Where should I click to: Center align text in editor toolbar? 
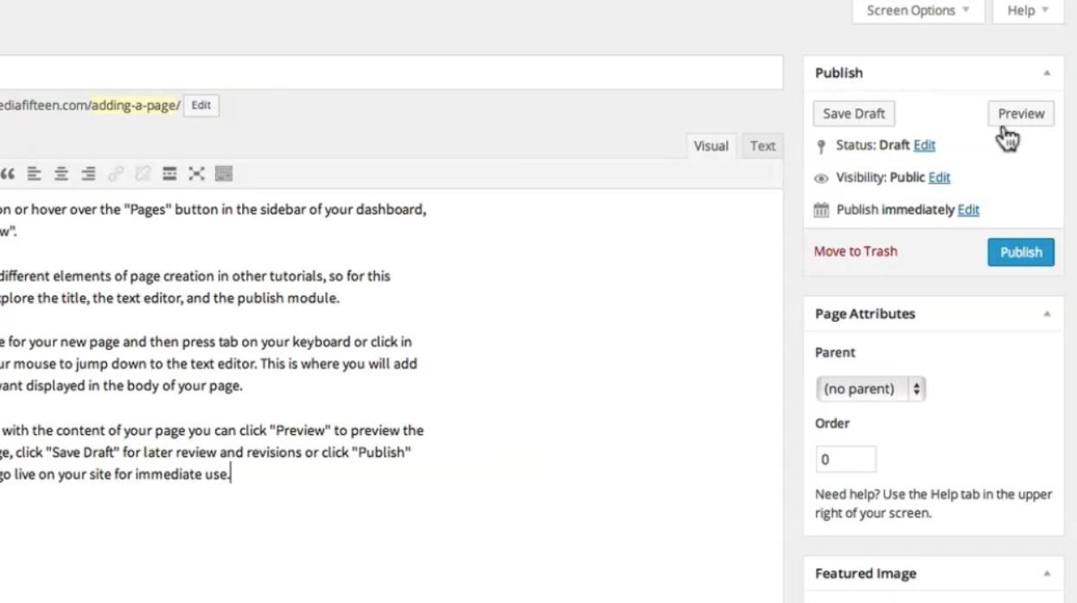[61, 174]
